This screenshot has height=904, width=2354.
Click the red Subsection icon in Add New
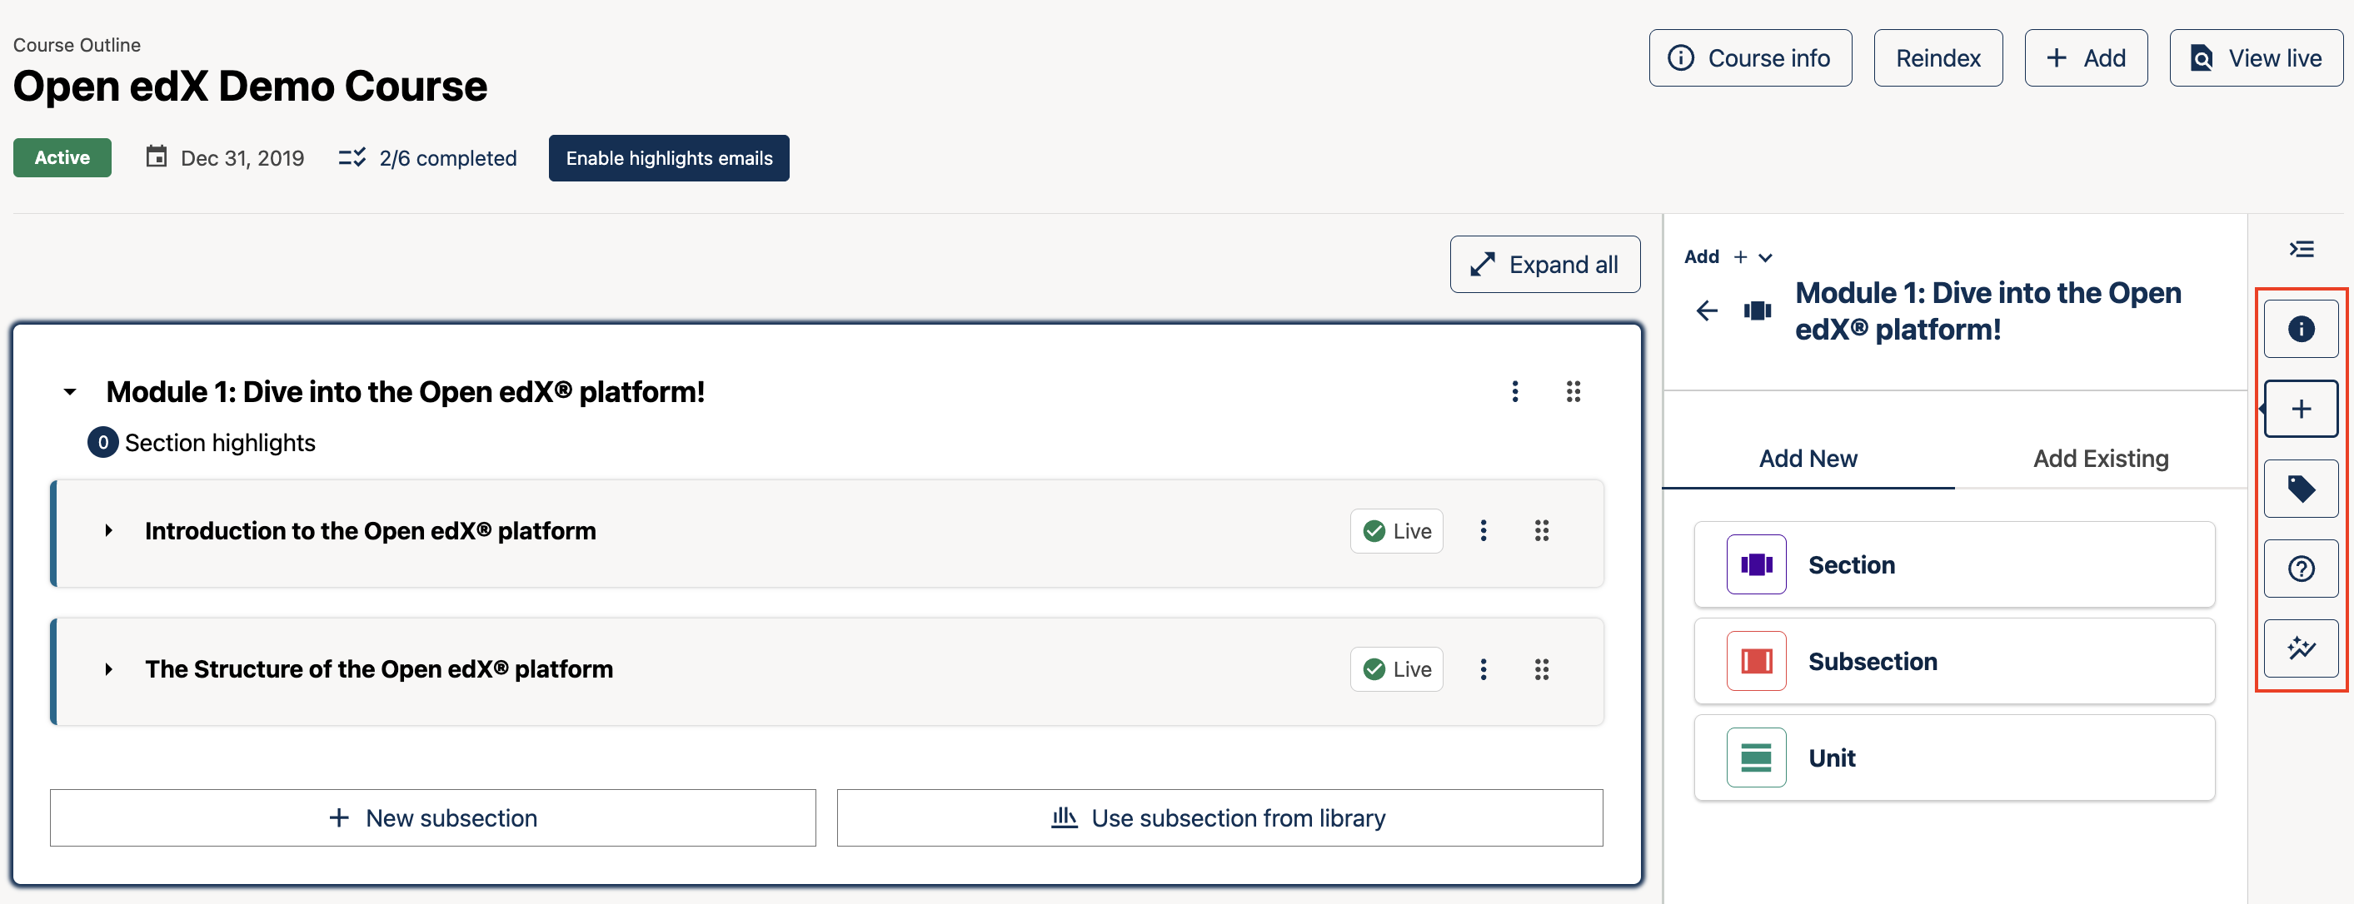pyautogui.click(x=1755, y=661)
